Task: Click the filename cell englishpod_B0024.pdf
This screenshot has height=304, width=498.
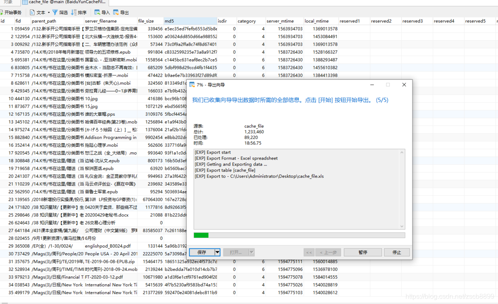Action: tap(110, 246)
